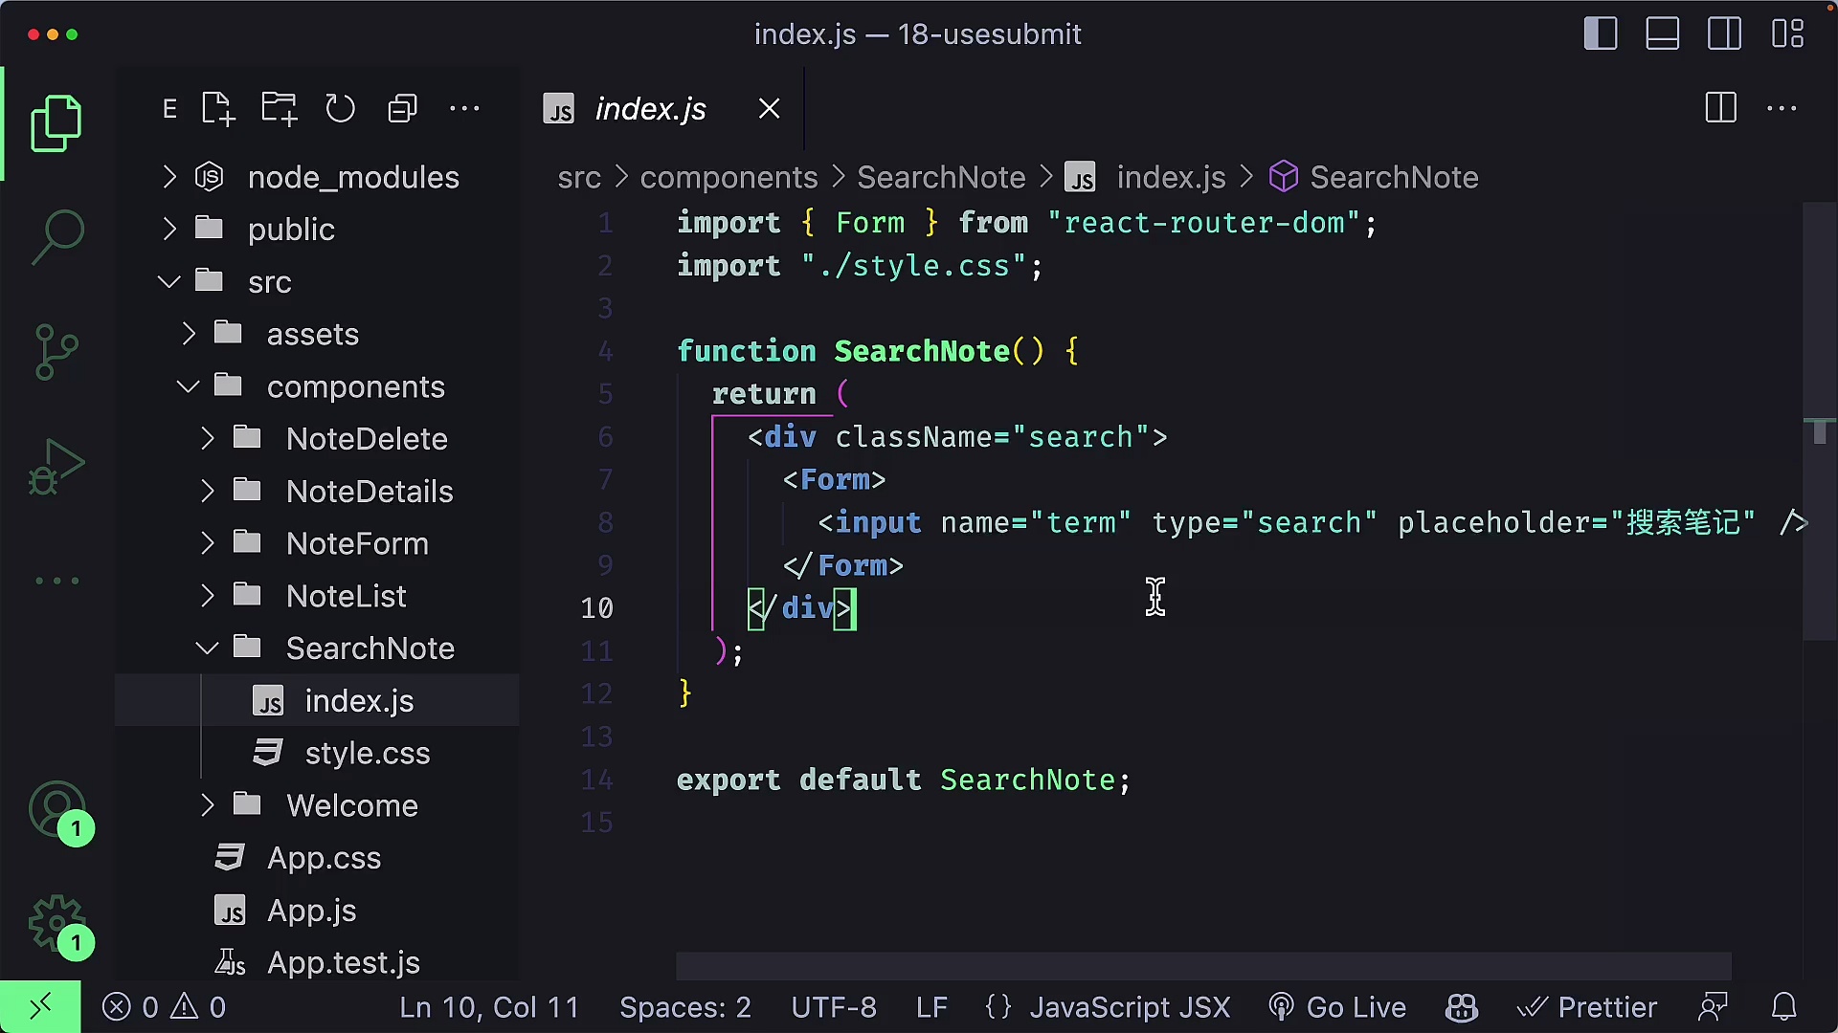Open the Manage settings gear
The height and width of the screenshot is (1033, 1838).
click(x=57, y=923)
